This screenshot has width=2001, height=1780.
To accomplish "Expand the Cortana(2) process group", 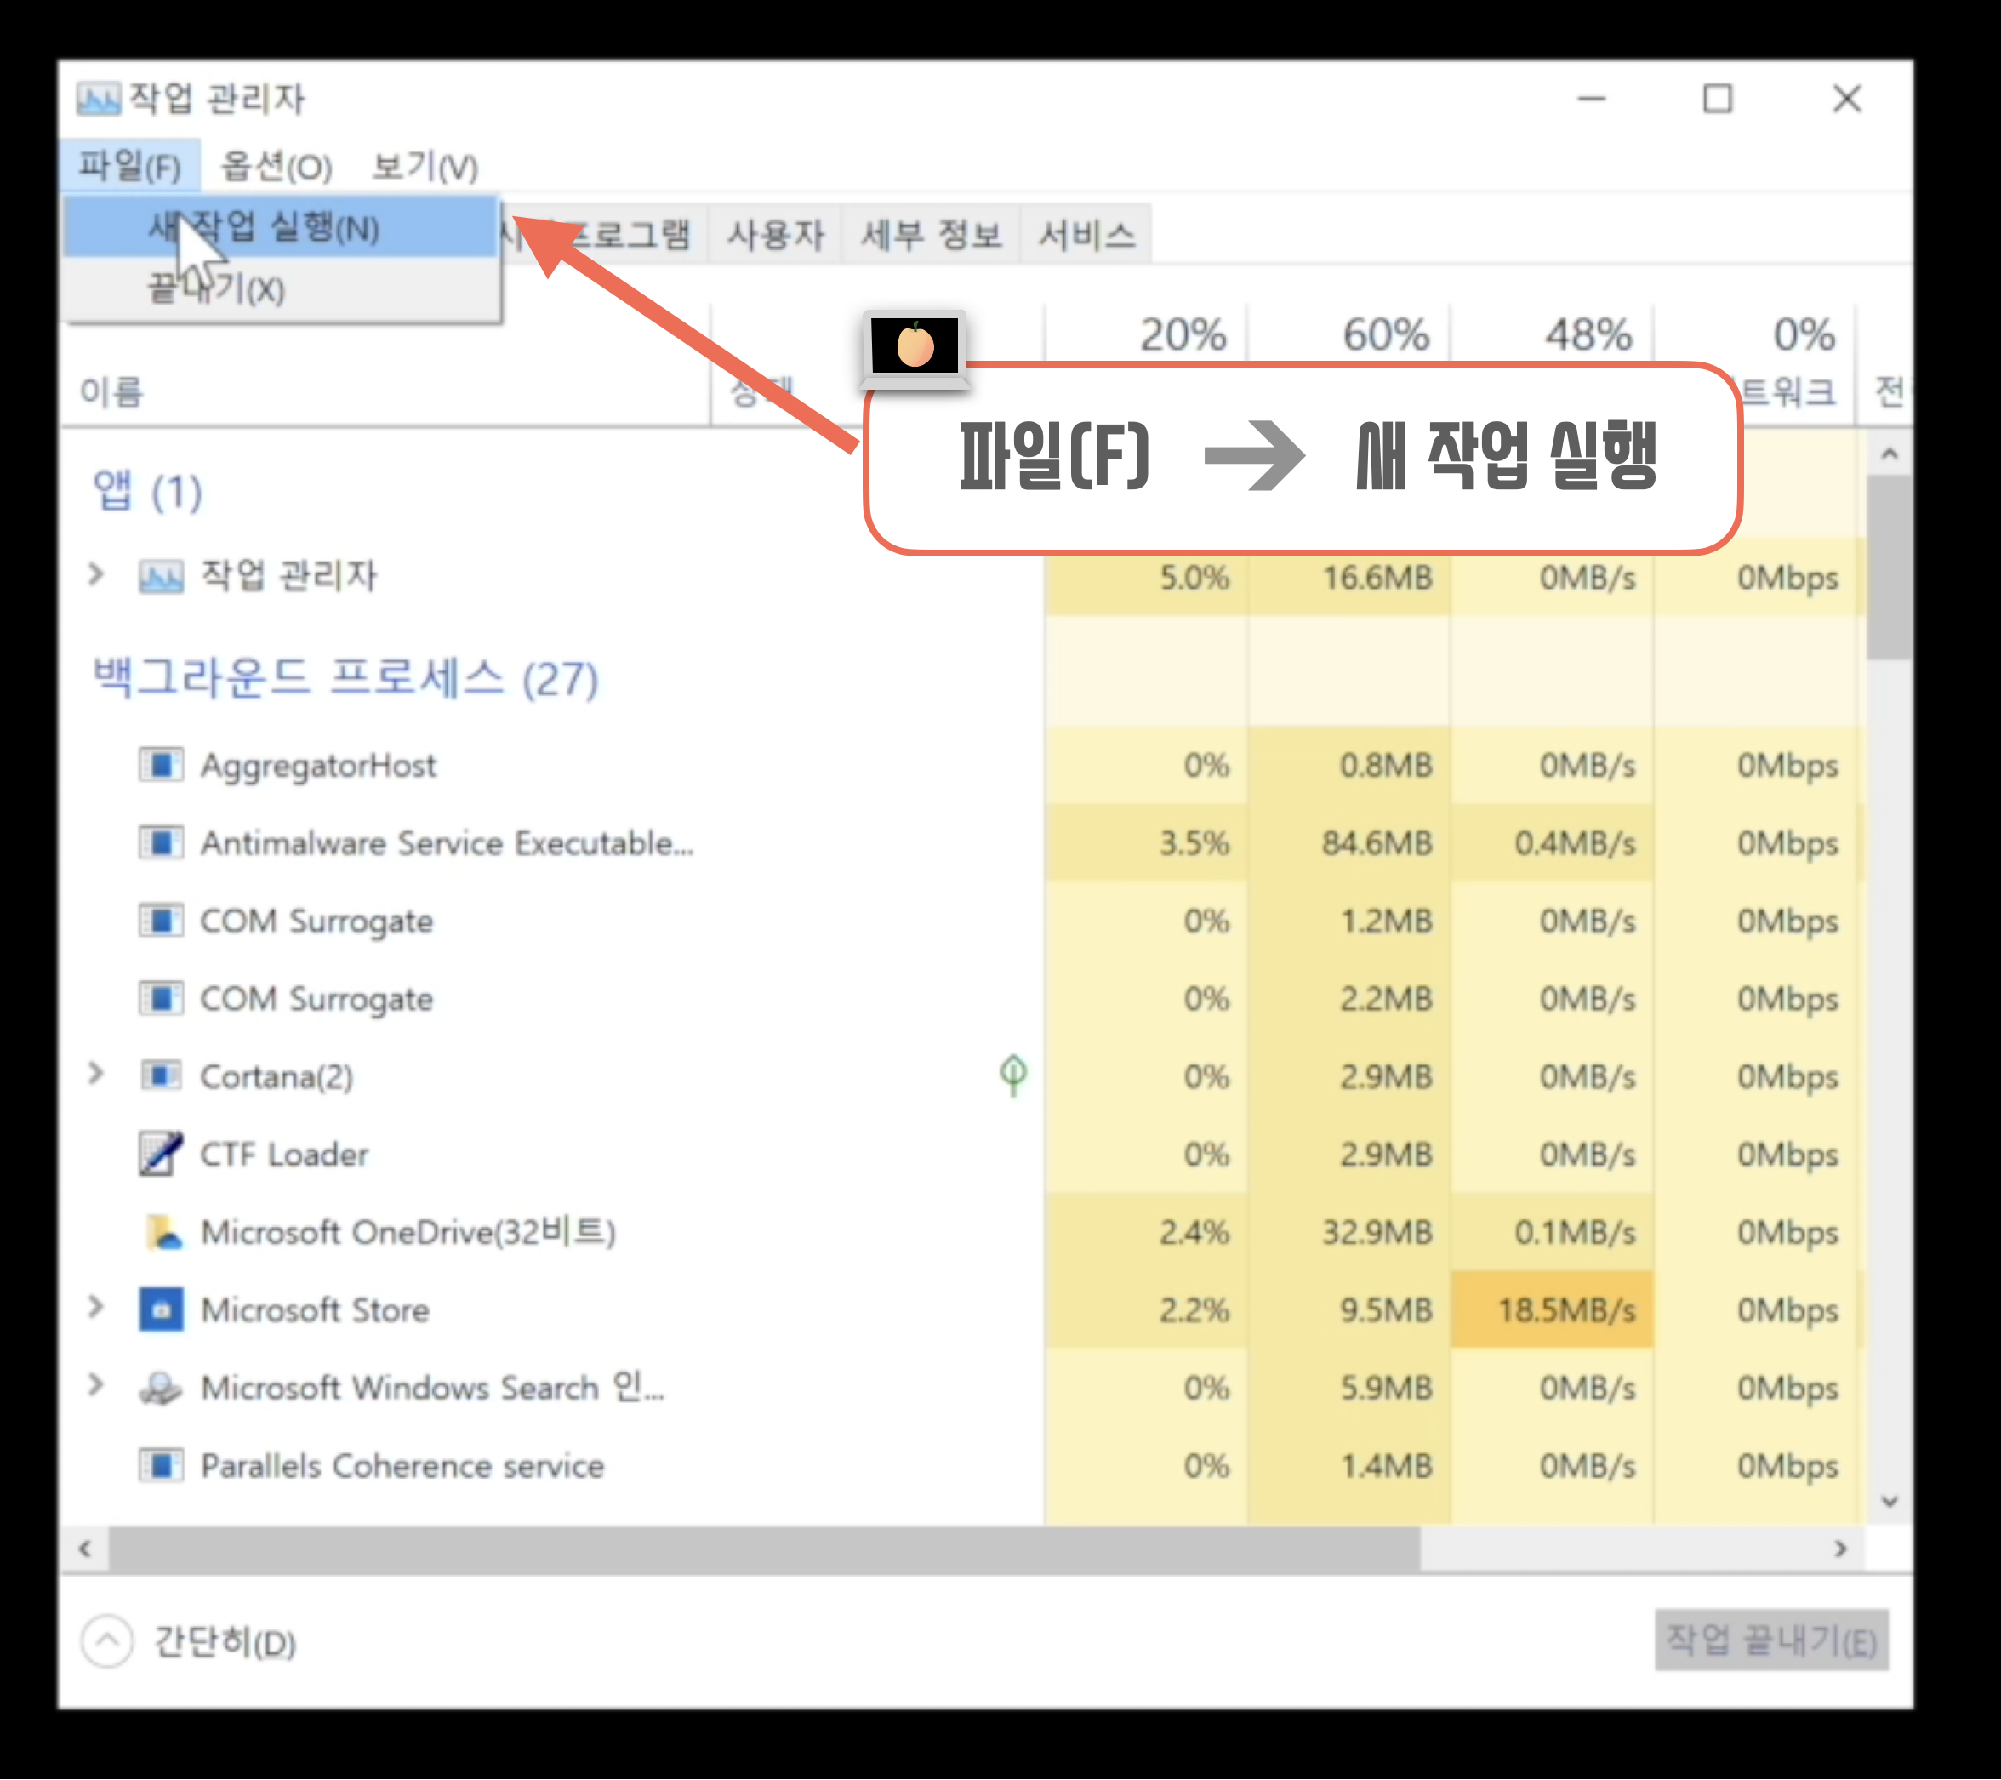I will point(96,1074).
